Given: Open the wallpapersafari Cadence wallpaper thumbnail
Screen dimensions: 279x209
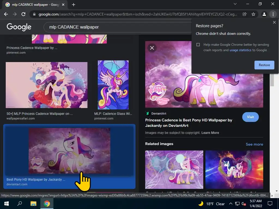Looking at the screenshot, I should (x=47, y=85).
